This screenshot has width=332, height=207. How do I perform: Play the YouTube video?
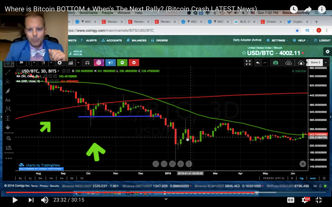pos(15,200)
